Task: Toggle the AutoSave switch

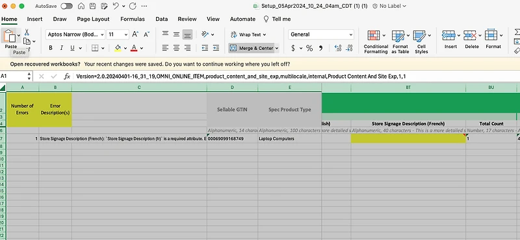Action: [66, 6]
